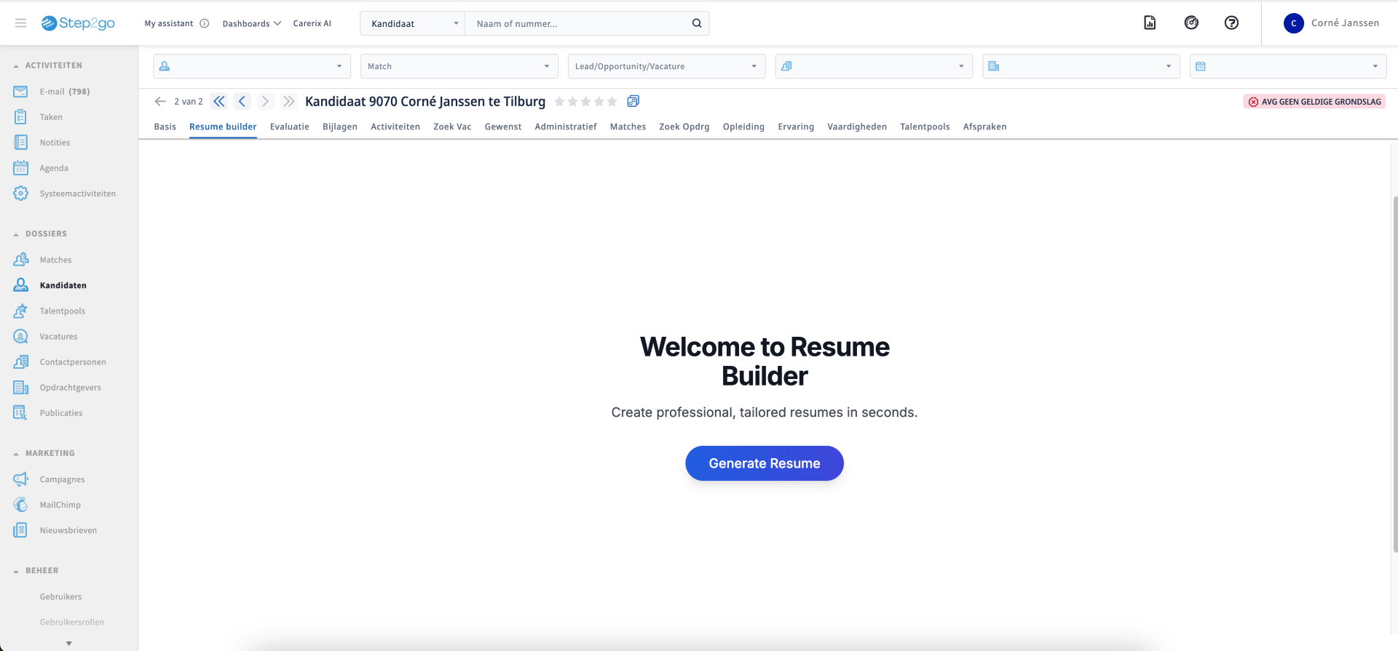Set the fifth star rating
Screen dimensions: 1398x651
(612, 102)
